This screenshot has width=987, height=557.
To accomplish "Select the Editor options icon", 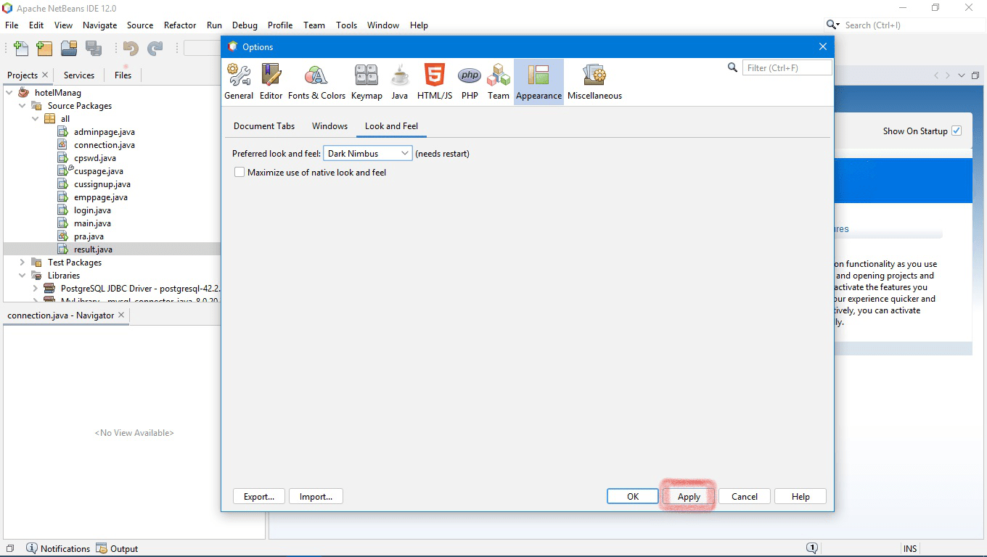I will [271, 80].
